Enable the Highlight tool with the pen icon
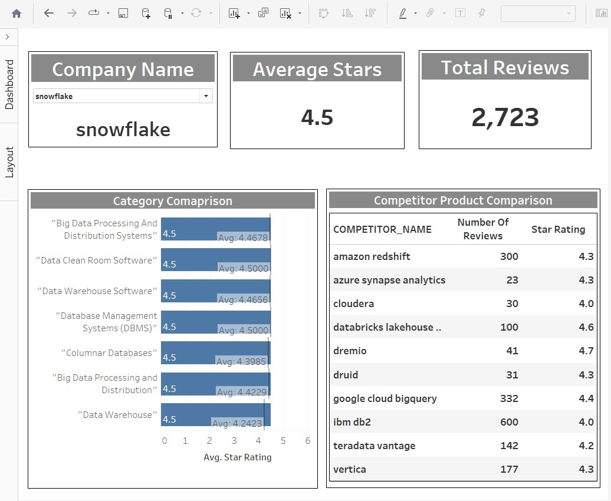 coord(403,13)
